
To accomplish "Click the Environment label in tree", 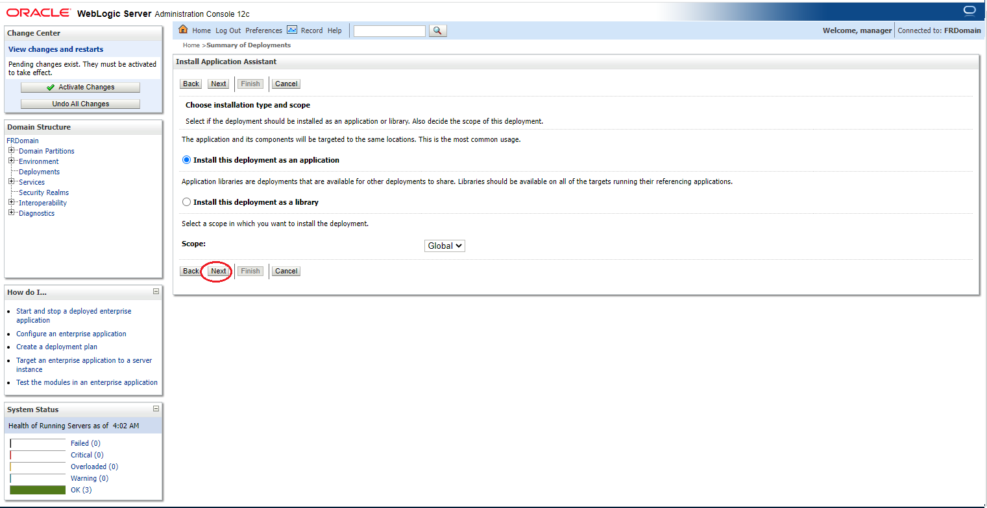I will 39,161.
